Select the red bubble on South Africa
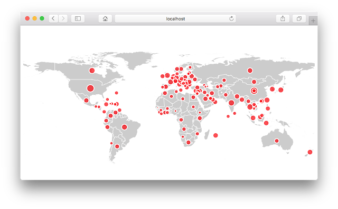Image resolution: width=338 pixels, height=209 pixels. point(188,143)
